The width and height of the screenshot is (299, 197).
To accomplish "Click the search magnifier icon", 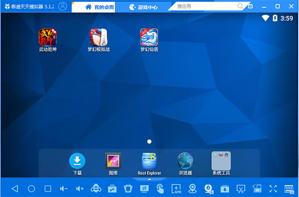I will 240,6.
